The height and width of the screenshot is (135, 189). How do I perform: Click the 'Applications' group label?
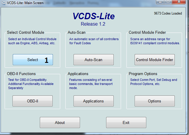tap(78, 74)
